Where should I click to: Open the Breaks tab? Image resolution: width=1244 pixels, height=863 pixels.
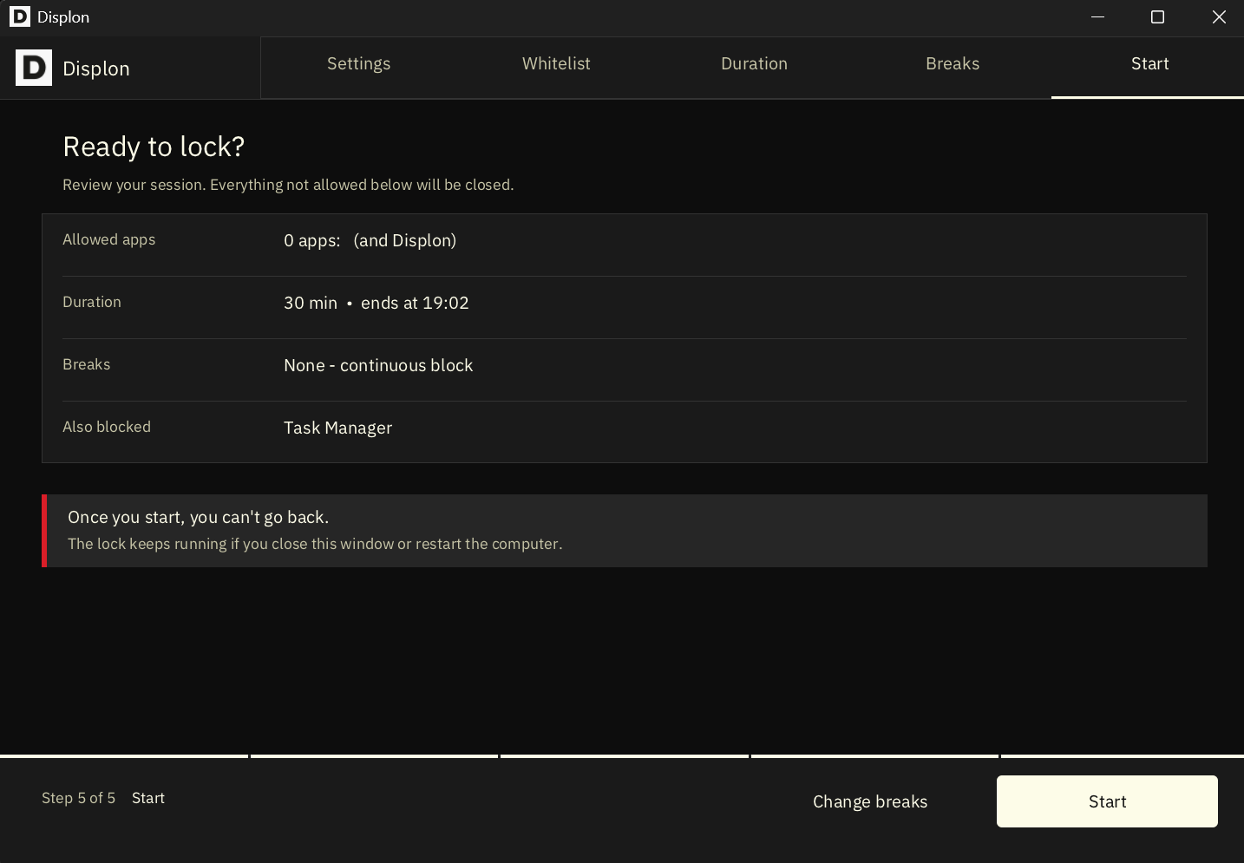[x=953, y=63]
